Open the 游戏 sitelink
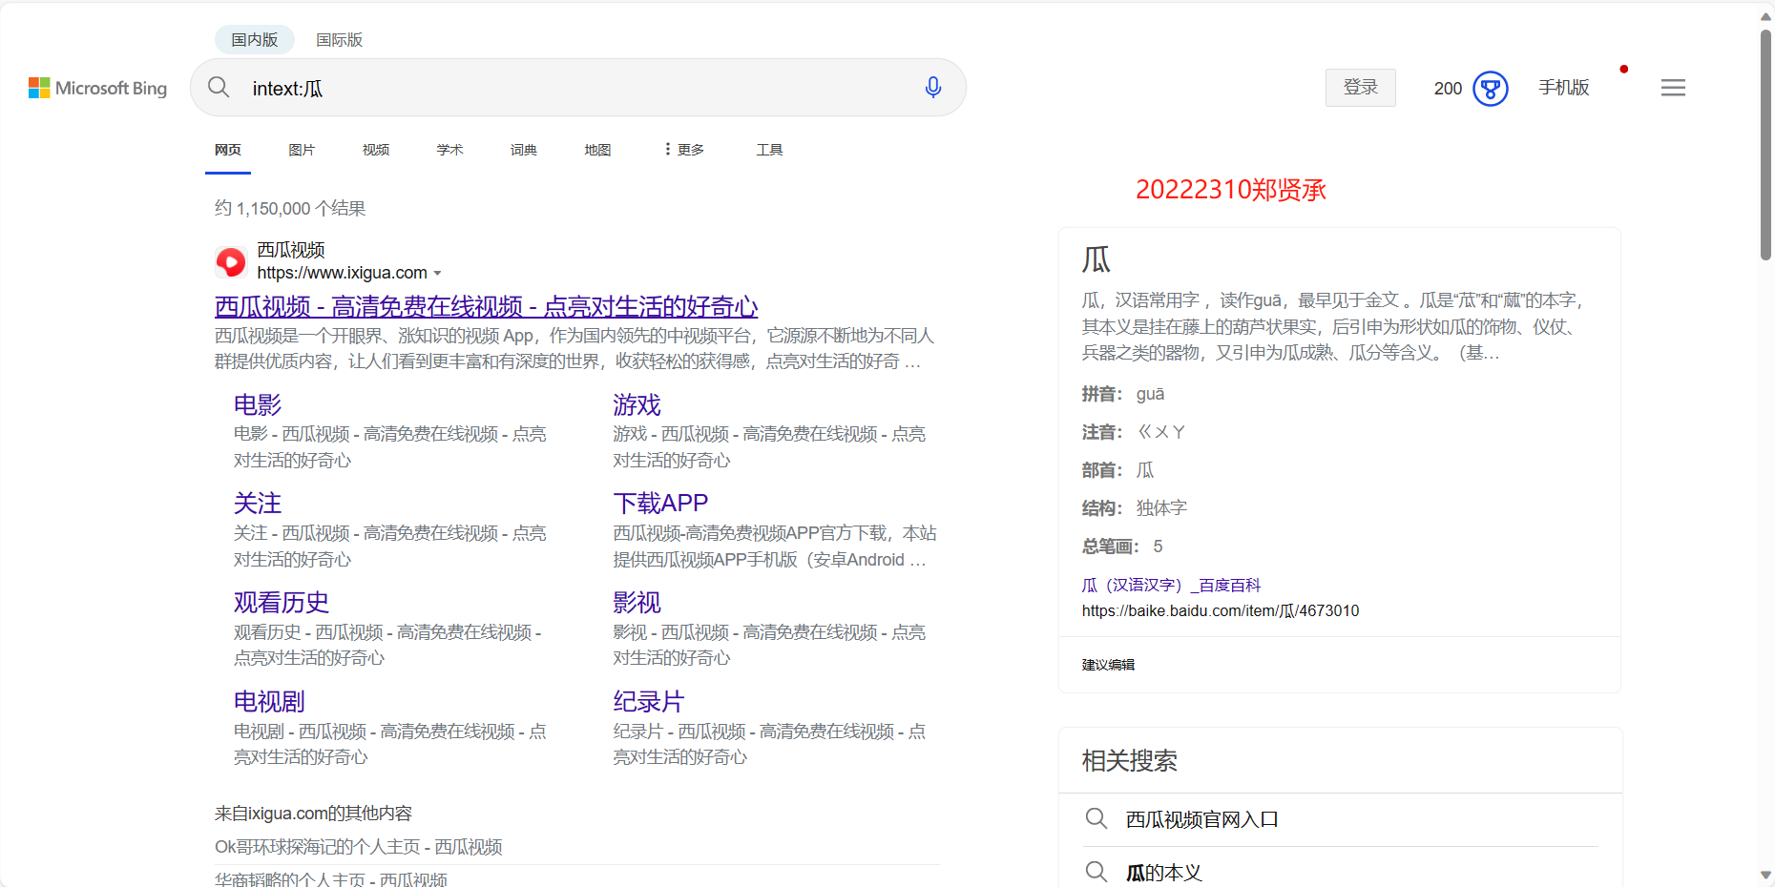Screen dimensions: 1775x887 (x=637, y=405)
